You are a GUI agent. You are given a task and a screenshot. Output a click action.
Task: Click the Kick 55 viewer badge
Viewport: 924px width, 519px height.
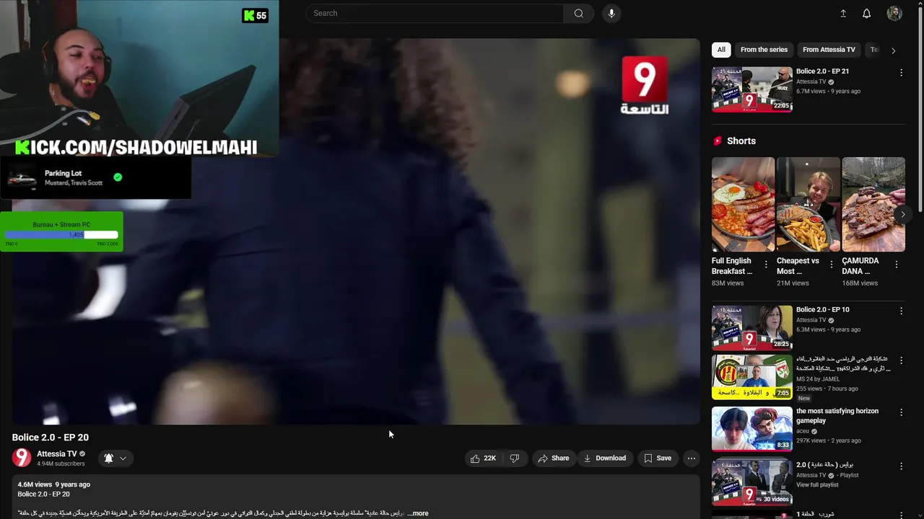tap(256, 15)
